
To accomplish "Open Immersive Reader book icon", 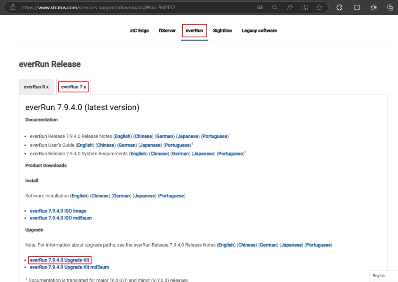I will [x=305, y=7].
